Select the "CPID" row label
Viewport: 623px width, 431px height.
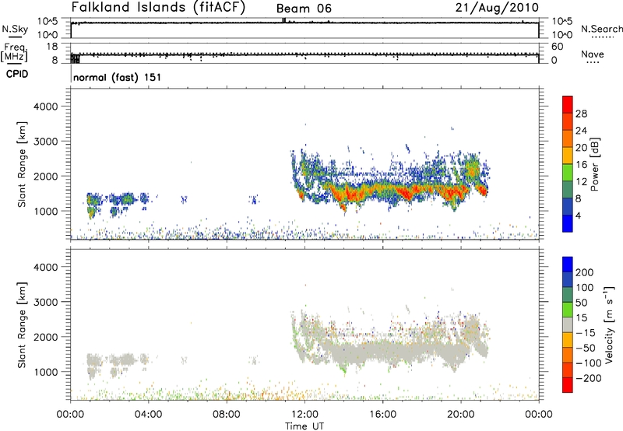(17, 74)
